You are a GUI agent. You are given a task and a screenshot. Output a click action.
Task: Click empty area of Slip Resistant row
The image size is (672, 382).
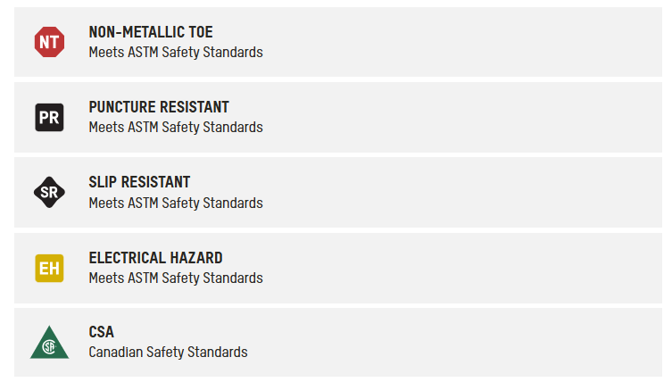[464, 192]
